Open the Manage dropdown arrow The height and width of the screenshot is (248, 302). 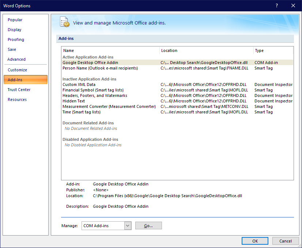point(128,226)
